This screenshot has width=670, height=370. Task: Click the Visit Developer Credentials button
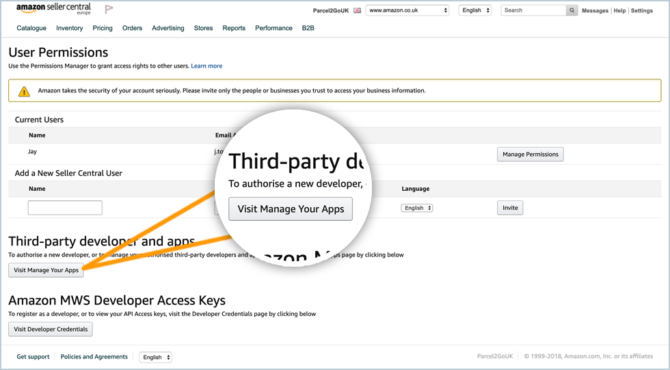point(51,329)
